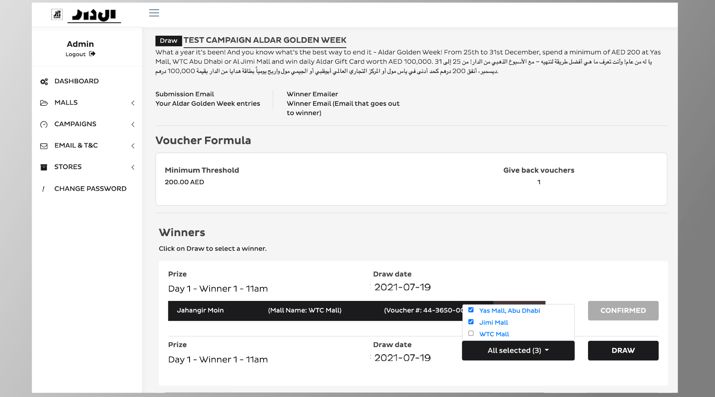This screenshot has width=715, height=397.
Task: Click the campaign description paragraph
Action: pos(408,61)
